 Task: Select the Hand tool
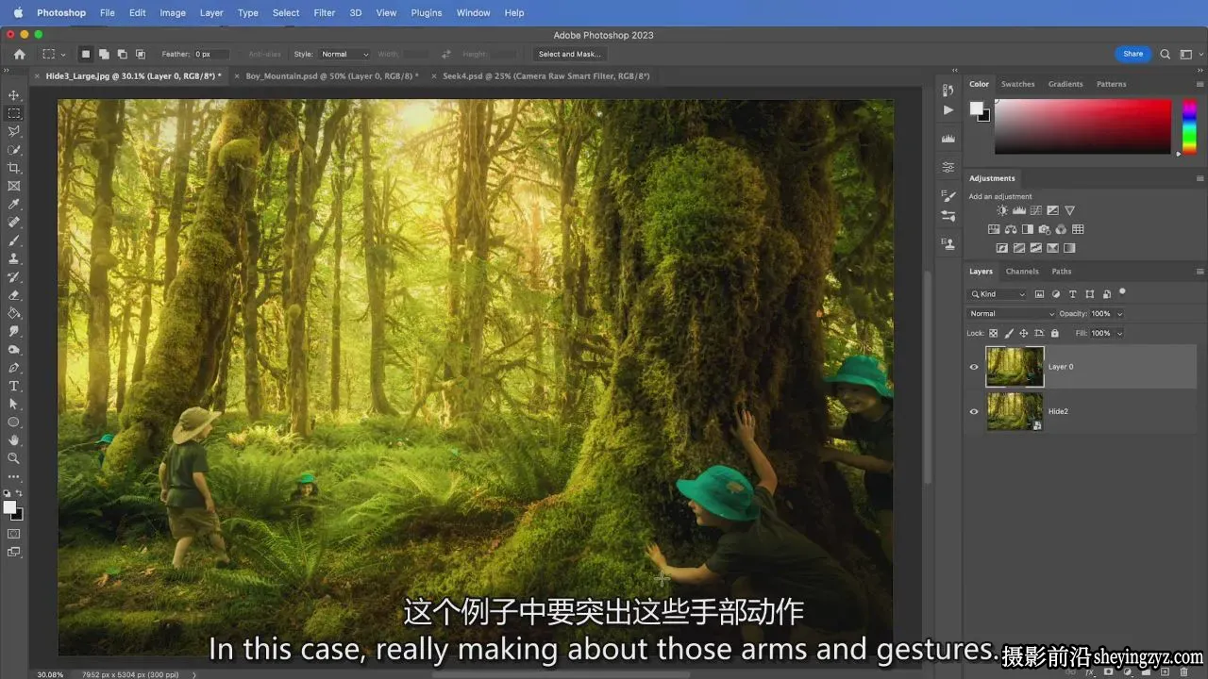[x=14, y=439]
